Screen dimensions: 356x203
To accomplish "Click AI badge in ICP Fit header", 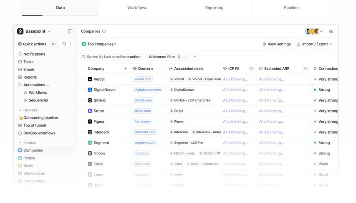I will point(252,69).
